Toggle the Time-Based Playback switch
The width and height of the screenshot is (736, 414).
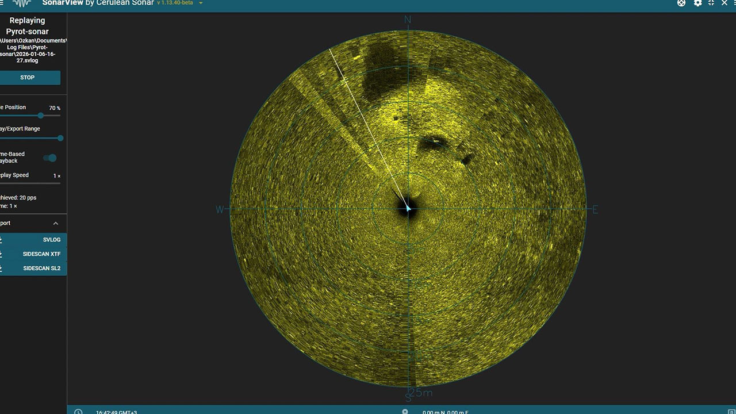(51, 158)
